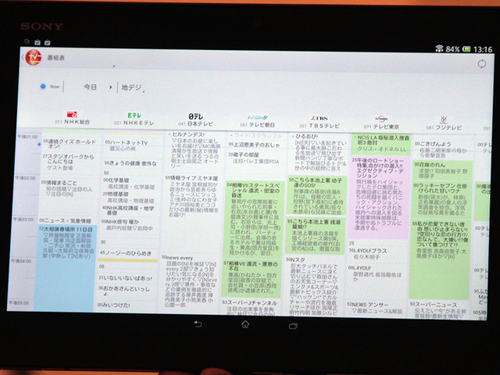
Task: Open こちら本池上署 幼子達のSOS program
Action: [317, 195]
